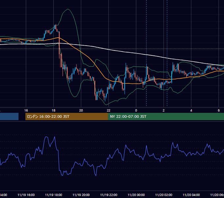
Task: Click the 11/20 02:00 time label
Action: (x=164, y=195)
